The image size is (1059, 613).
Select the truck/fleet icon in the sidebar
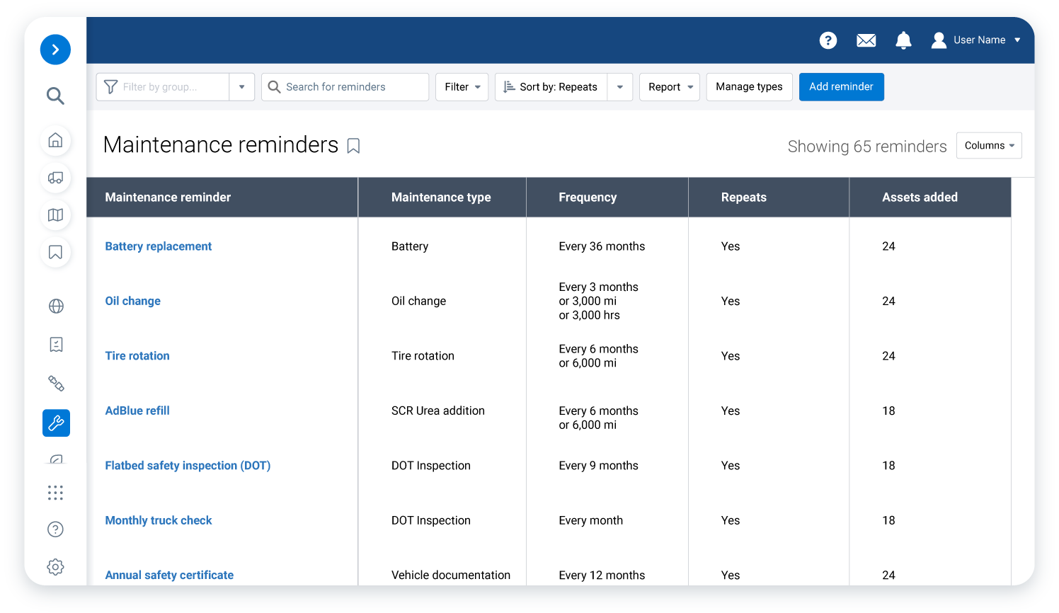coord(55,178)
